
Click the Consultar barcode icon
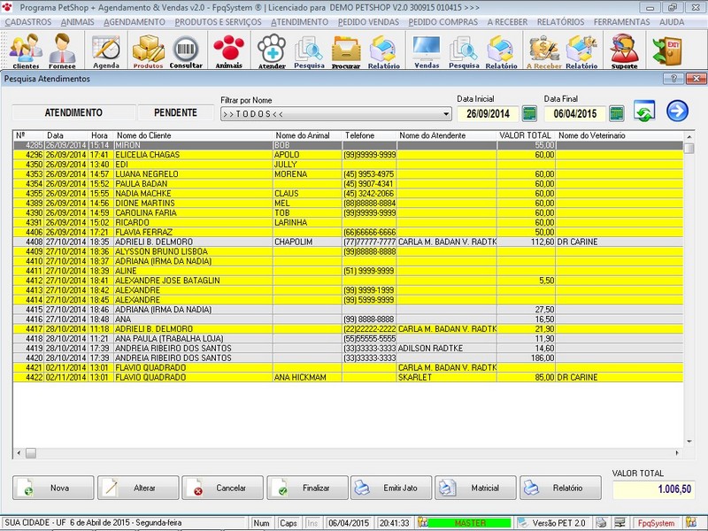(x=186, y=50)
